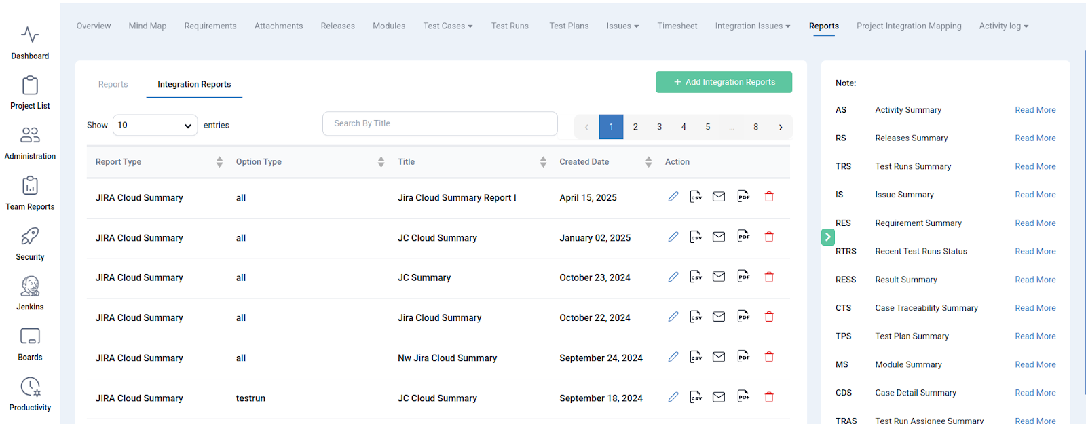This screenshot has height=424, width=1086.
Task: Click the Search By Title field
Action: 440,123
